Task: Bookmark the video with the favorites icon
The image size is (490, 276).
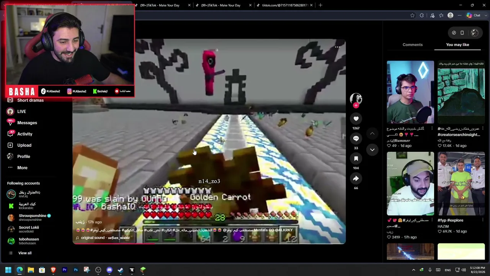Action: click(x=356, y=158)
